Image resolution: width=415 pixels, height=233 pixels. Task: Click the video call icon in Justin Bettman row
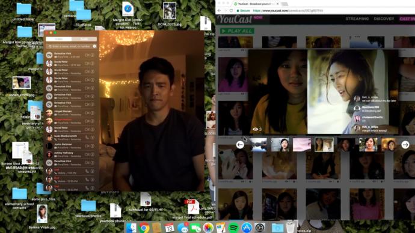(87, 146)
